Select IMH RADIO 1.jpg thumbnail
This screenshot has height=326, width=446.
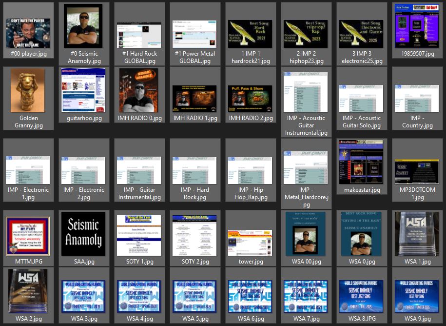(194, 99)
